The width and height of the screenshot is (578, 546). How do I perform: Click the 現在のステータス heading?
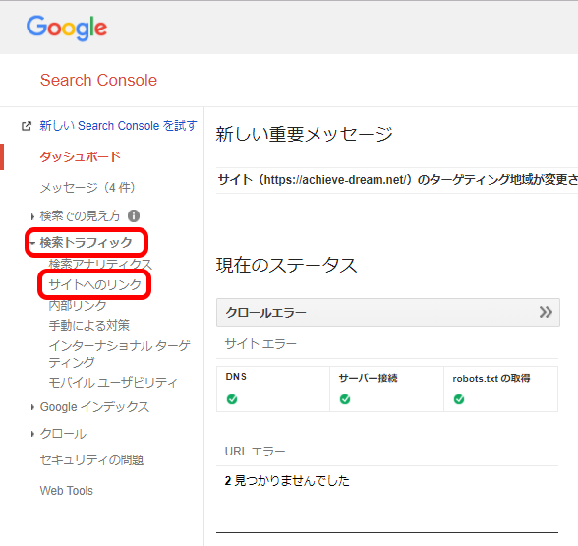click(x=286, y=266)
